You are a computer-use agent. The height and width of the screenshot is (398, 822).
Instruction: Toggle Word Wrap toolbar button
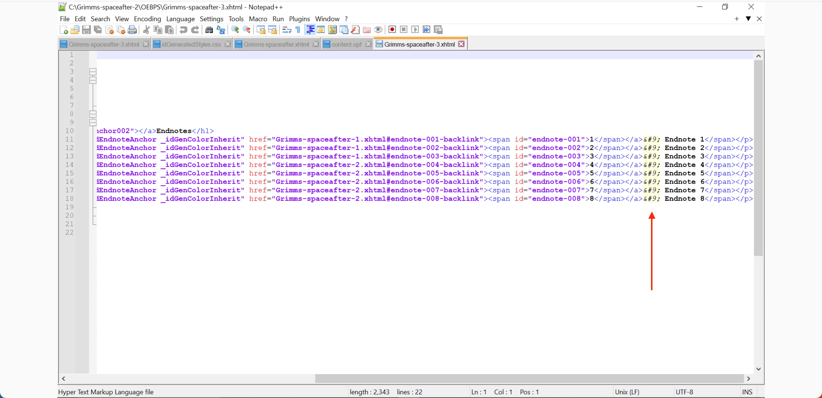[287, 30]
